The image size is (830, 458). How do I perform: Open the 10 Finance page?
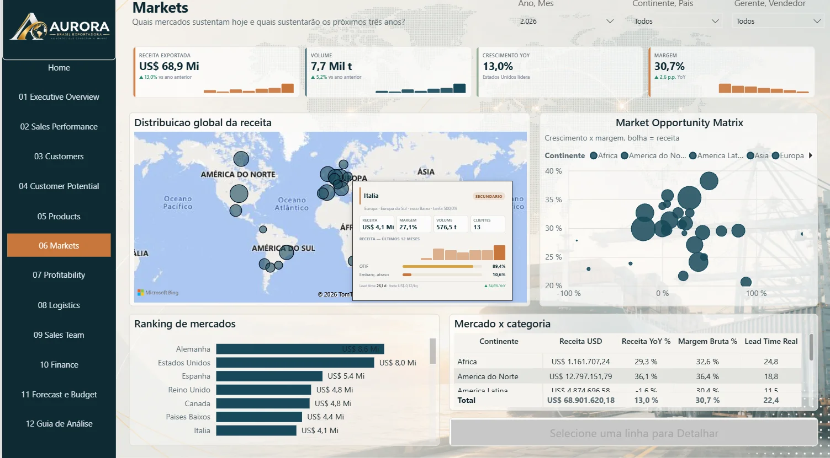point(59,365)
